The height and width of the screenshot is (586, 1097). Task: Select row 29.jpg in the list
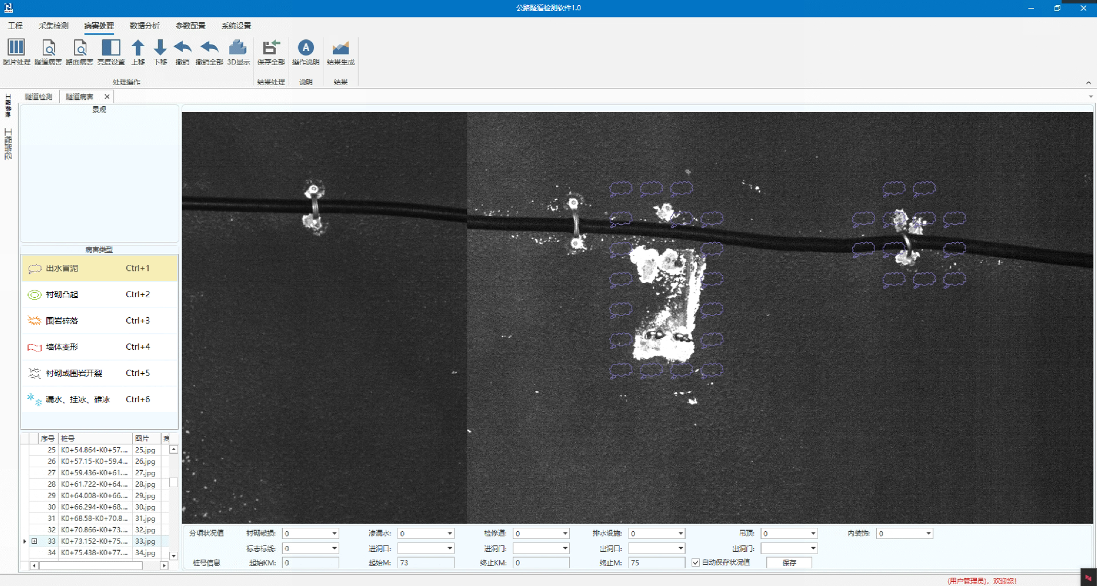[x=145, y=495]
